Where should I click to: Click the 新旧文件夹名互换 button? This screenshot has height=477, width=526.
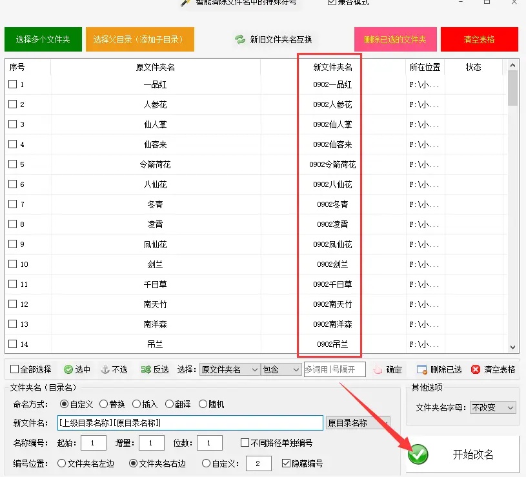[x=274, y=39]
